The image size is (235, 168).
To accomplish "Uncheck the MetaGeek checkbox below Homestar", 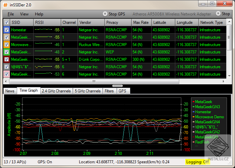I will point(6,37).
